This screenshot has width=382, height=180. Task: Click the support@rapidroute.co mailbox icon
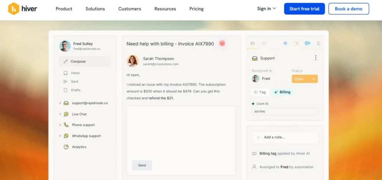66,103
